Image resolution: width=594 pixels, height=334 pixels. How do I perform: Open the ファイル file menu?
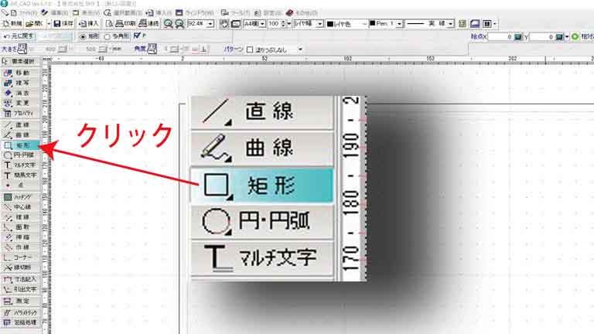[x=23, y=13]
